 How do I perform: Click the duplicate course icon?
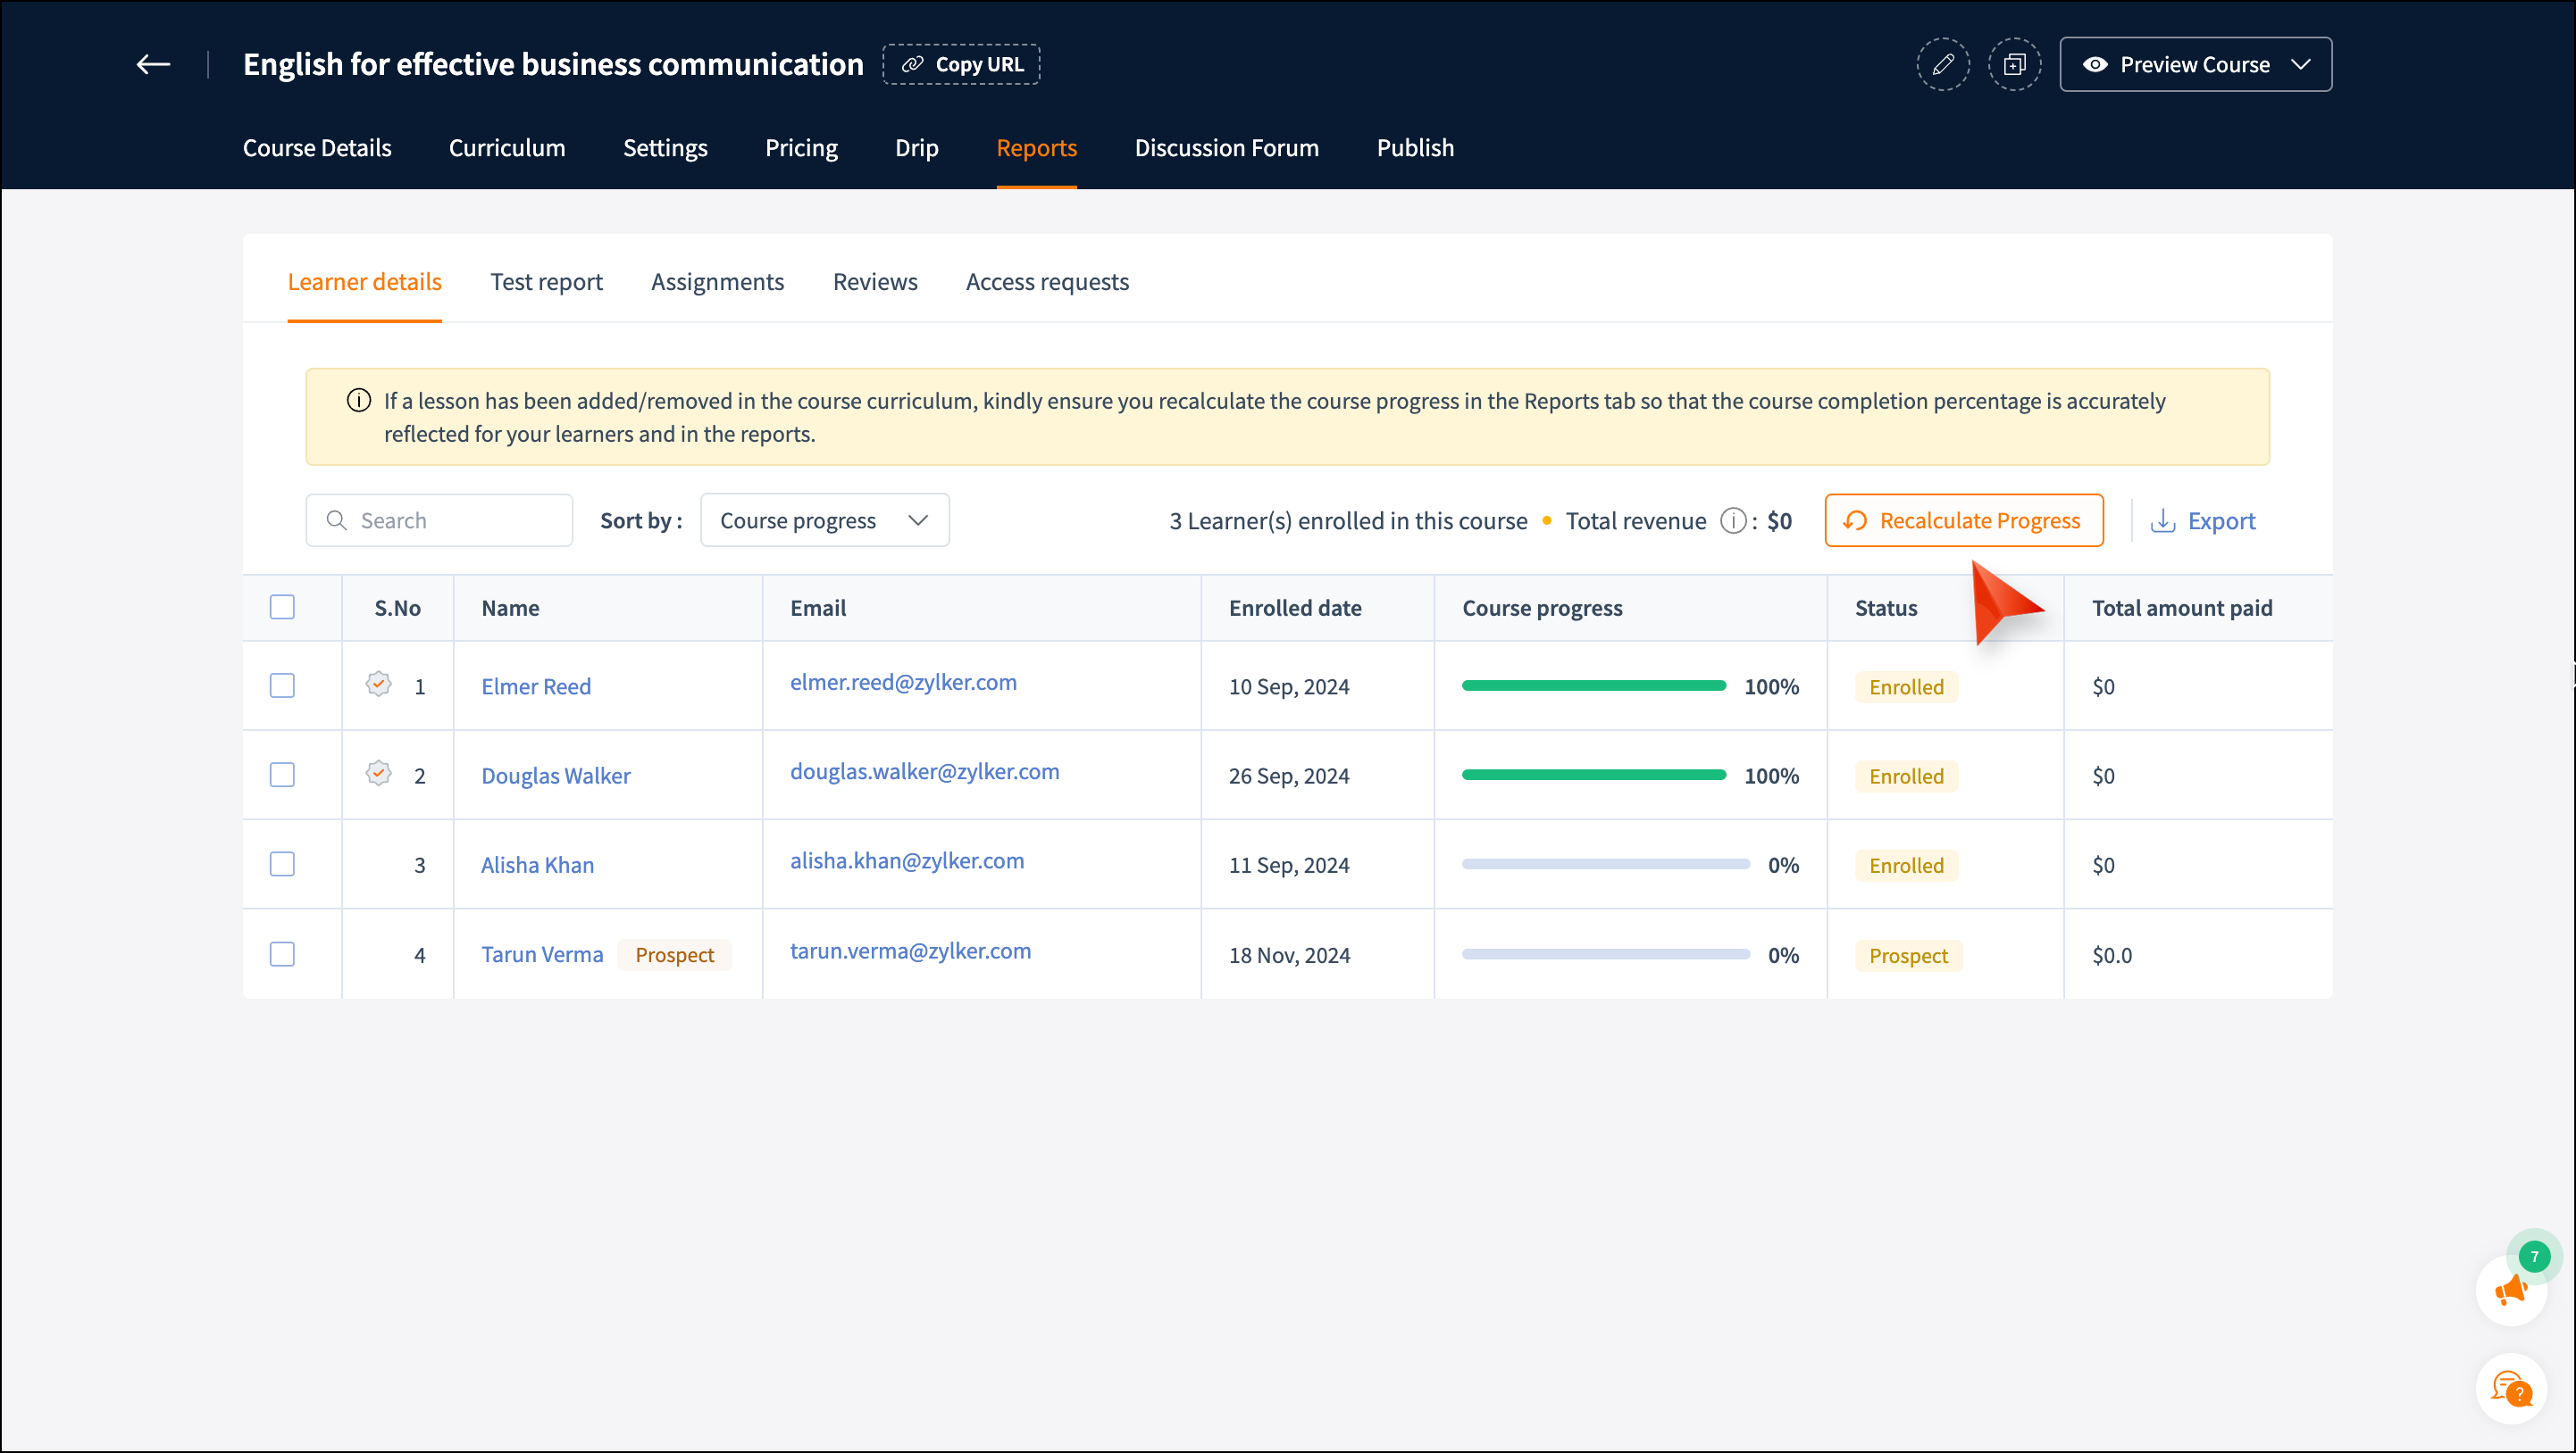(x=2014, y=65)
